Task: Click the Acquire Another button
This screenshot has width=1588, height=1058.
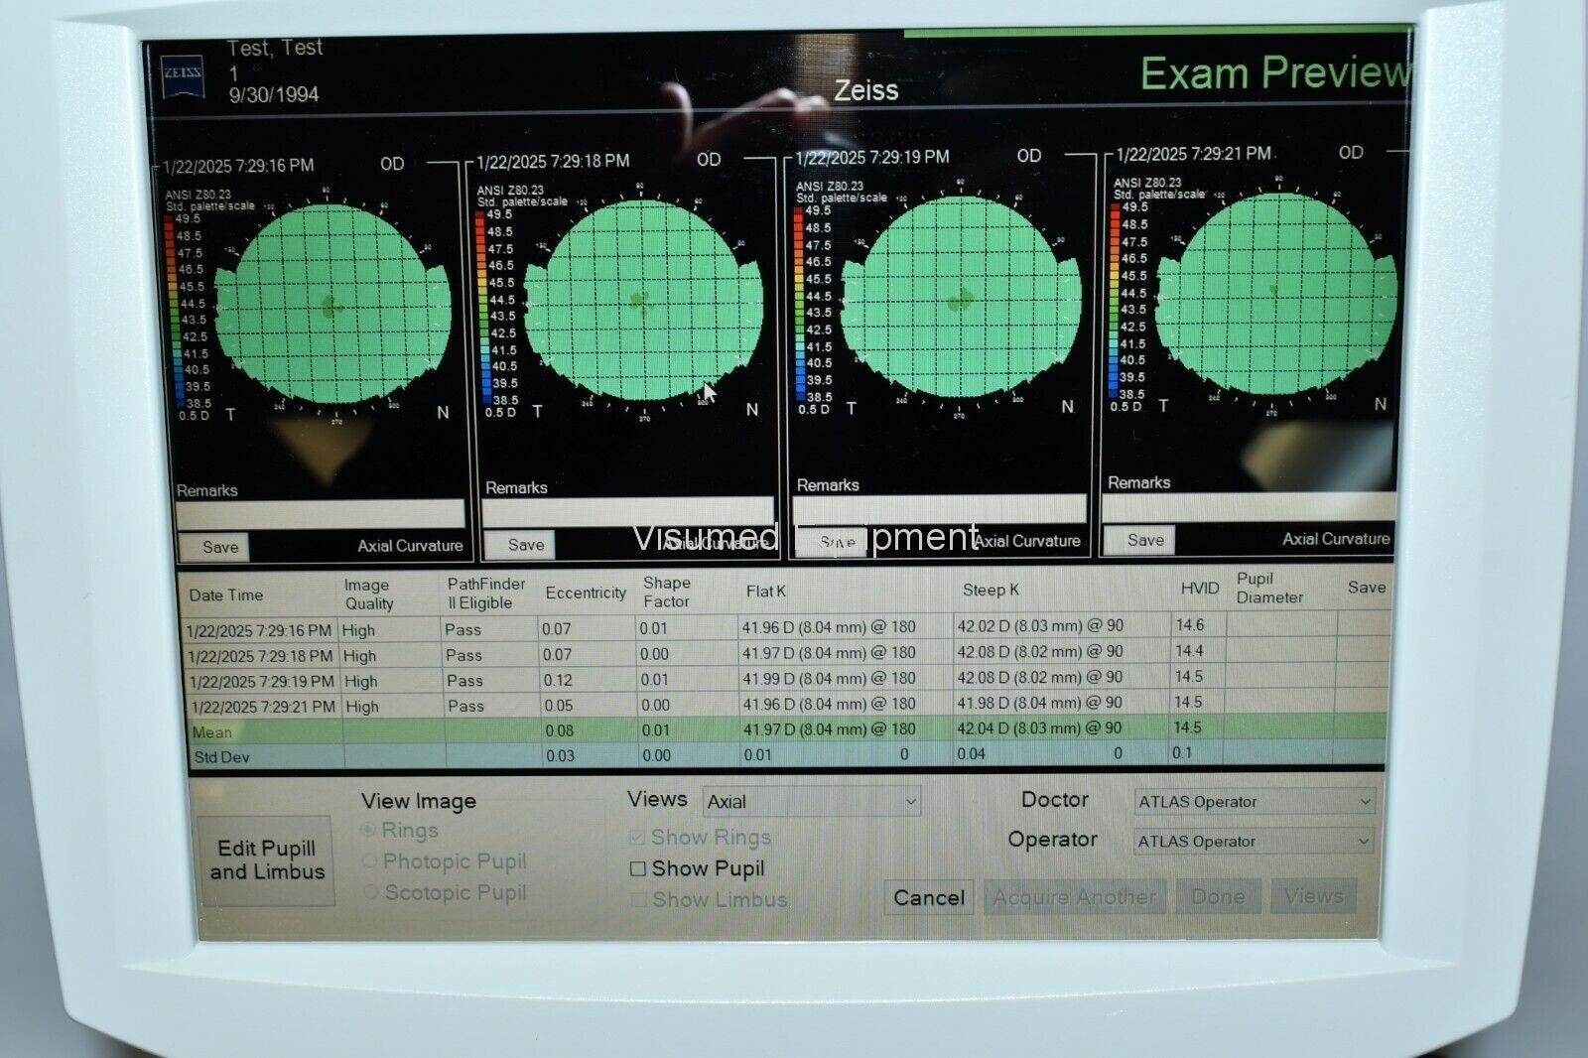Action: tap(1074, 898)
